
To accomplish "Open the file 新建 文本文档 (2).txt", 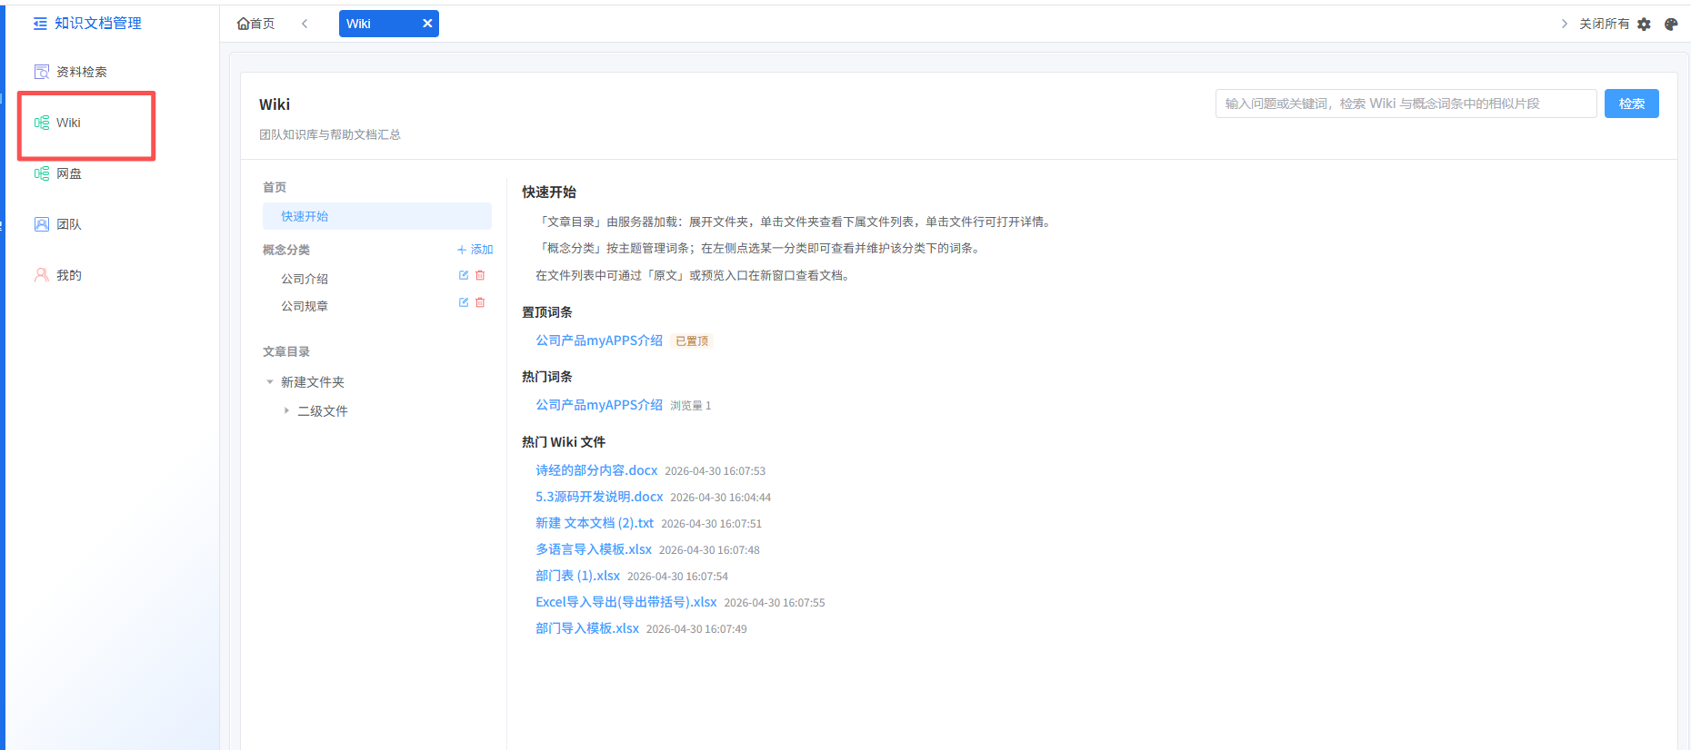I will pyautogui.click(x=595, y=523).
